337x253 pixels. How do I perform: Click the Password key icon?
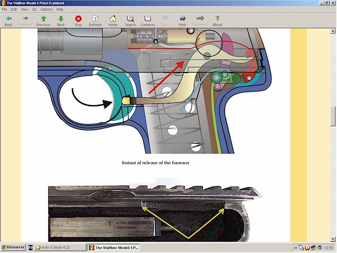point(200,19)
